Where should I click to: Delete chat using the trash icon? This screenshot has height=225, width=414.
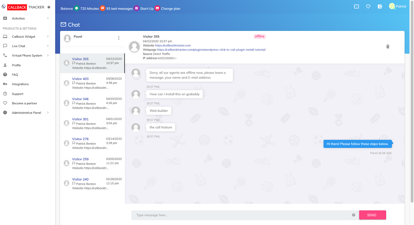pyautogui.click(x=388, y=47)
